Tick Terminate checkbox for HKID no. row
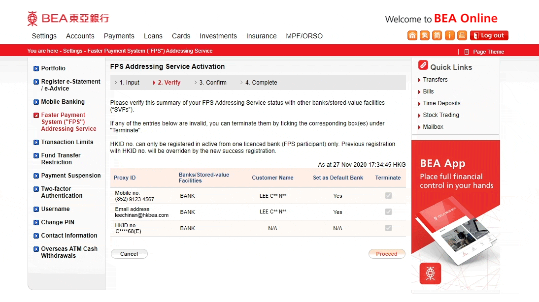Viewport: 539px width, 302px height. [x=388, y=228]
